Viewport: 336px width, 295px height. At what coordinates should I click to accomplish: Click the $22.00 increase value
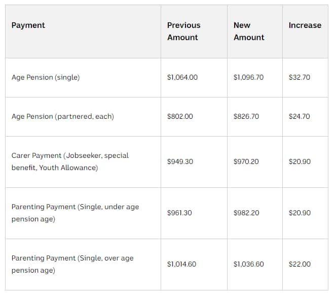point(300,264)
